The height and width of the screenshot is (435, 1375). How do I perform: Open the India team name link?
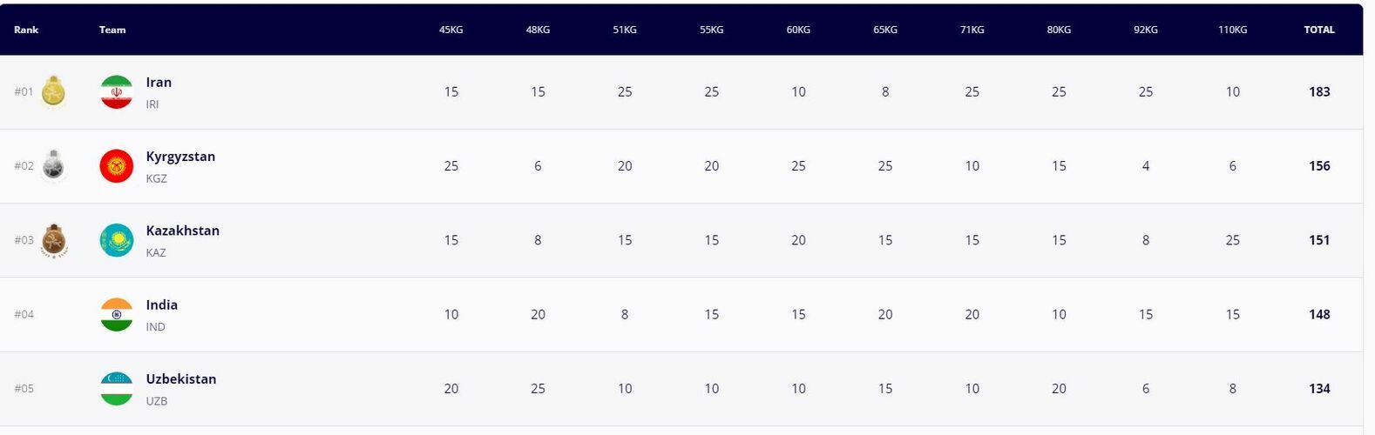pyautogui.click(x=161, y=304)
